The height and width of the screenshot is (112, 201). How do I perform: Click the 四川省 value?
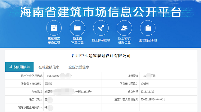(48, 84)
